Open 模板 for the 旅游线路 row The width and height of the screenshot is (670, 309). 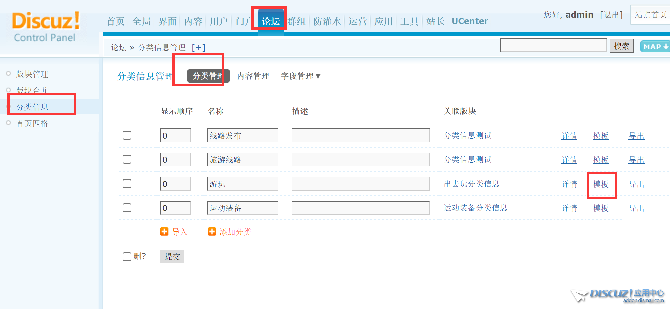(x=601, y=160)
